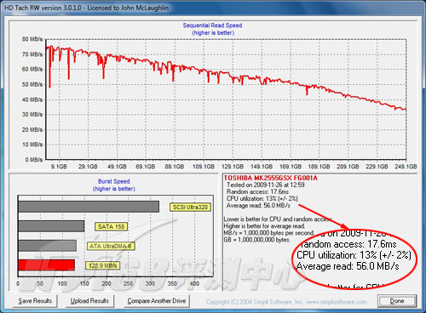Select the SATA 150 label
Viewport: 426px width, 313px height.
(111, 226)
